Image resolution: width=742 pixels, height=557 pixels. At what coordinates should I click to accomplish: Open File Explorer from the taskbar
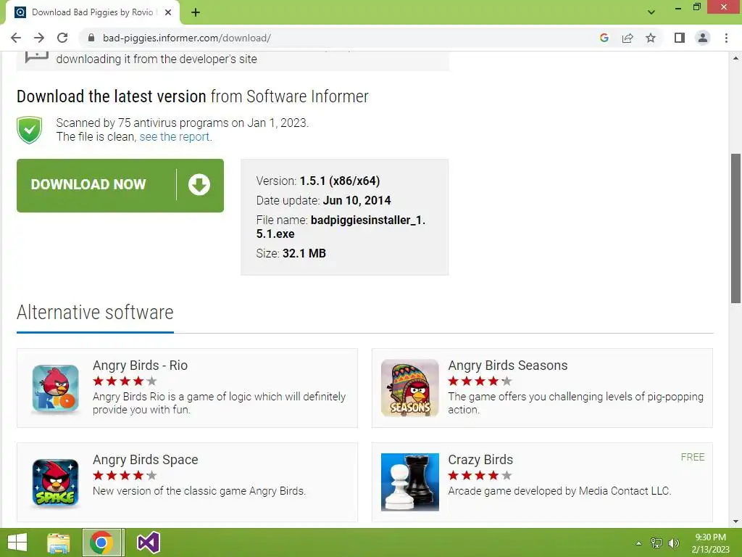pos(59,542)
